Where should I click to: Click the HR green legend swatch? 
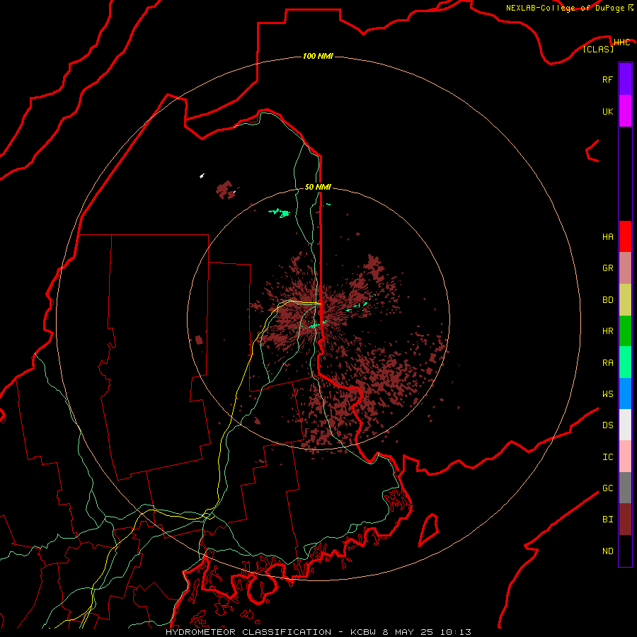click(x=625, y=331)
